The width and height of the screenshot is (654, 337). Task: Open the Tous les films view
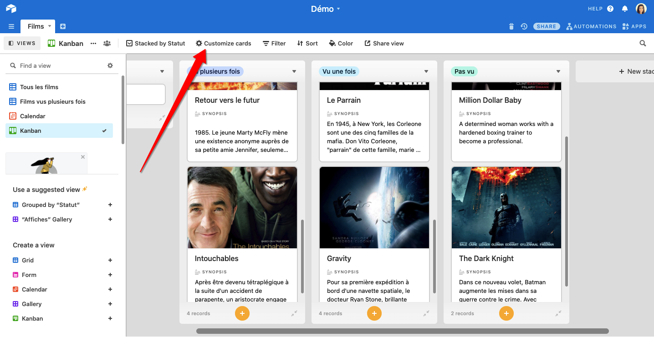(x=59, y=87)
